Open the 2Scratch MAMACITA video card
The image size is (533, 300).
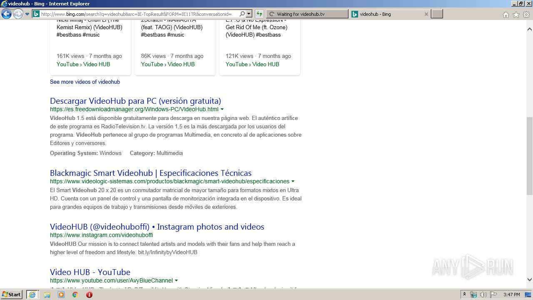click(175, 48)
